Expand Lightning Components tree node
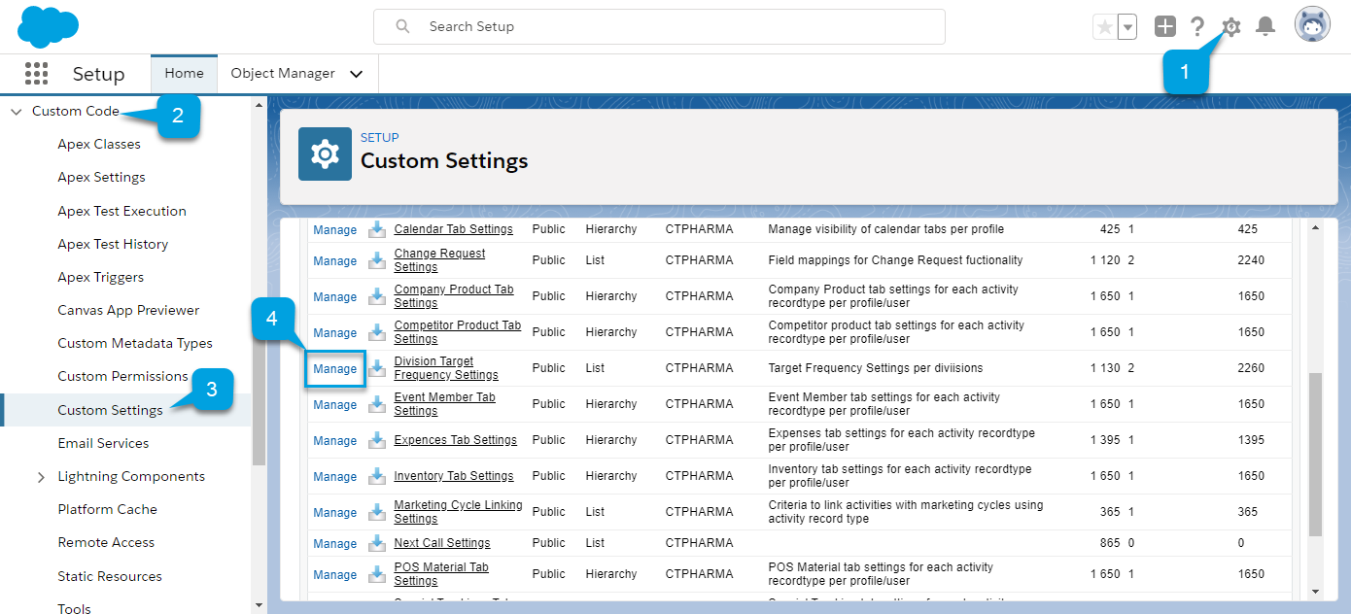1351x614 pixels. pyautogui.click(x=41, y=477)
